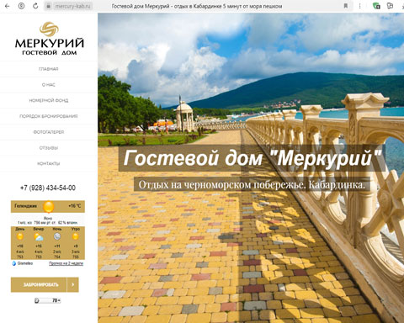Click the Ночь moon forecast icon

pos(57,236)
